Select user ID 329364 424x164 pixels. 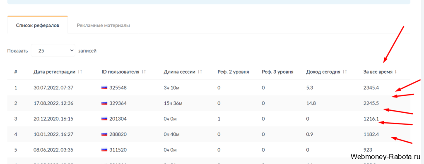coord(118,103)
